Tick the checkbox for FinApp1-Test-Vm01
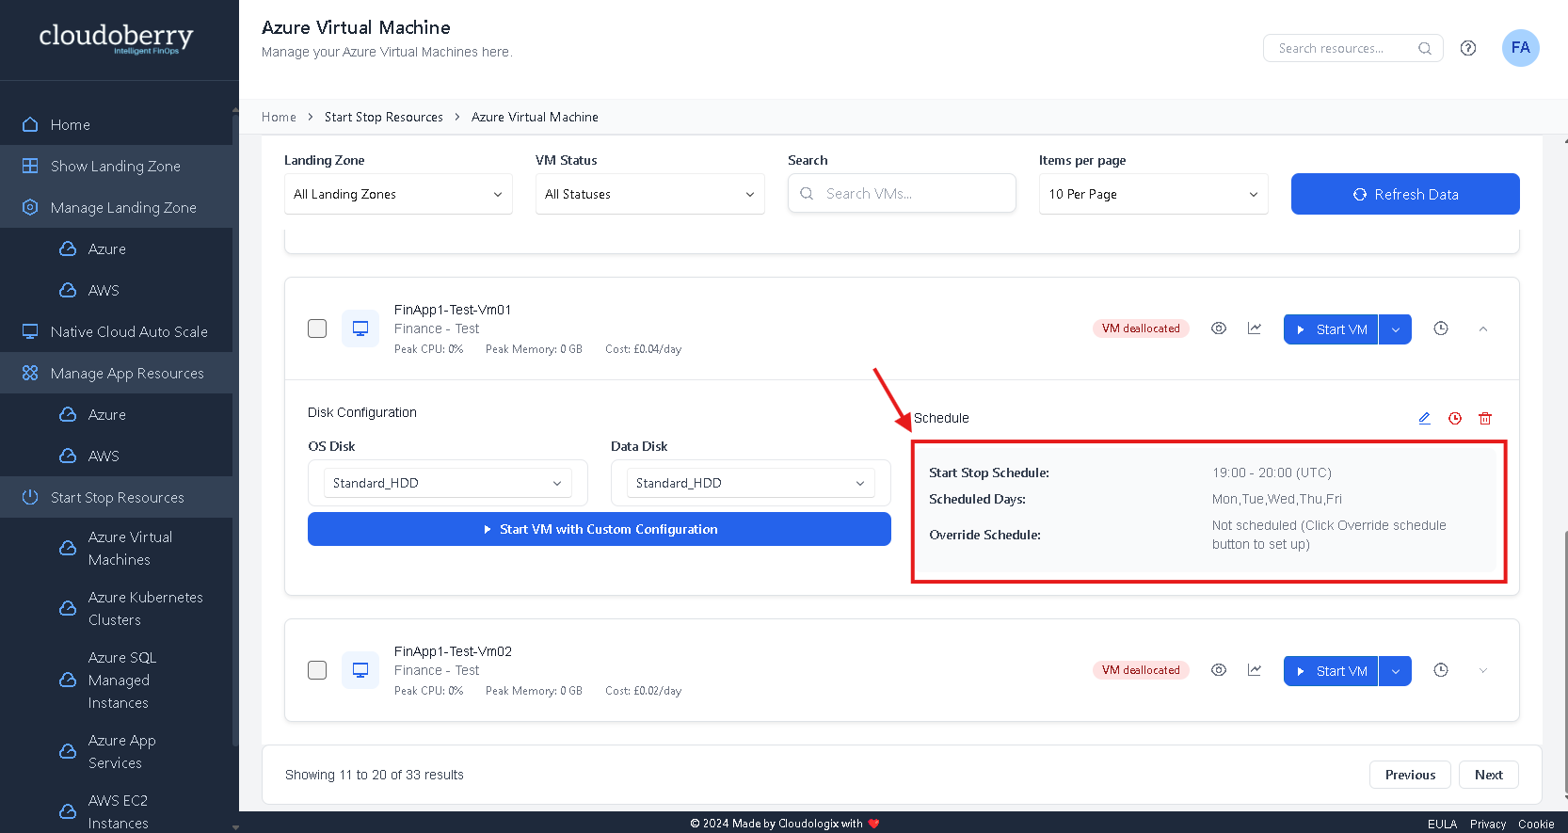This screenshot has height=833, width=1568. click(317, 328)
